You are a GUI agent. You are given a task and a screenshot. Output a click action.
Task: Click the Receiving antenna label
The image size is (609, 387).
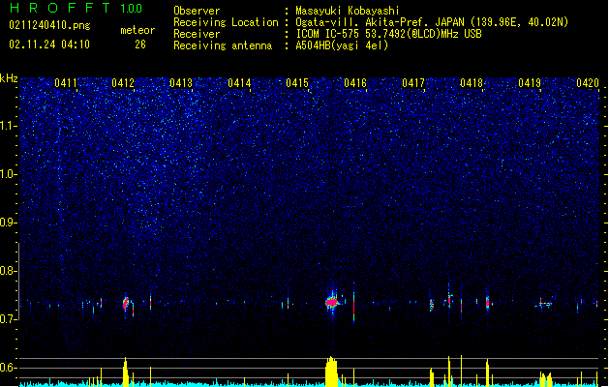(223, 45)
